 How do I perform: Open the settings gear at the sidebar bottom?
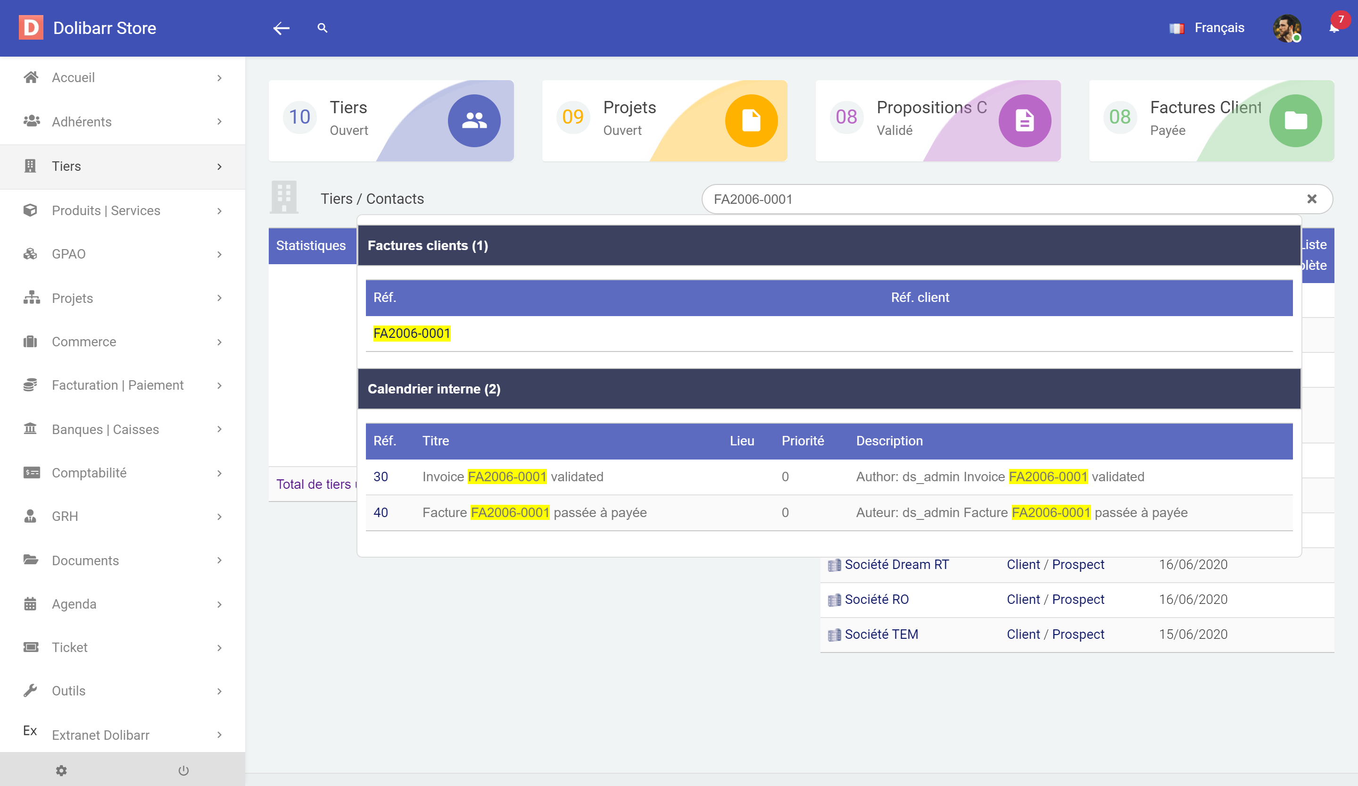(x=61, y=770)
